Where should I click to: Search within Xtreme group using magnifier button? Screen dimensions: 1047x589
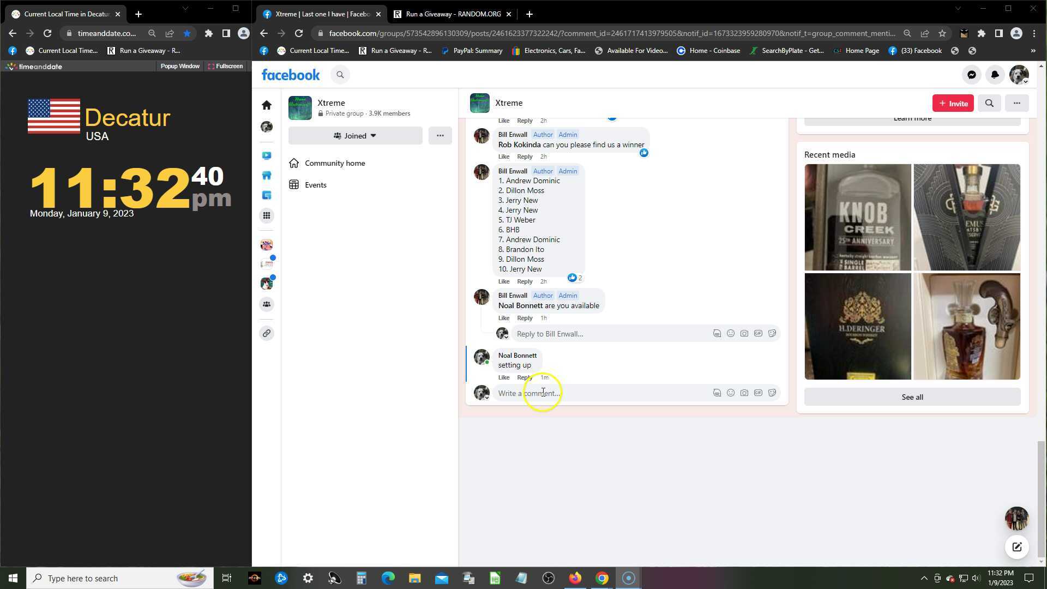pos(989,103)
